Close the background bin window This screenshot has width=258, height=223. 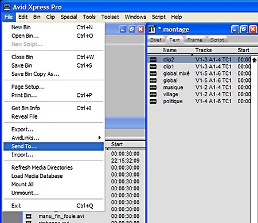click(x=140, y=29)
